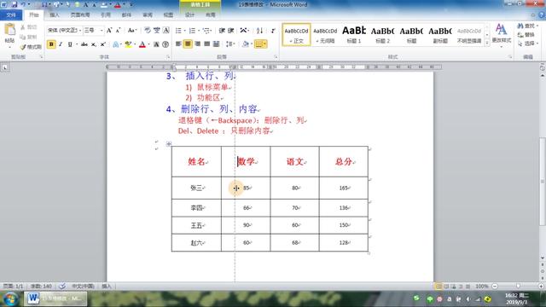Toggle bold formatting in Font group
This screenshot has height=307, width=546.
coord(51,44)
